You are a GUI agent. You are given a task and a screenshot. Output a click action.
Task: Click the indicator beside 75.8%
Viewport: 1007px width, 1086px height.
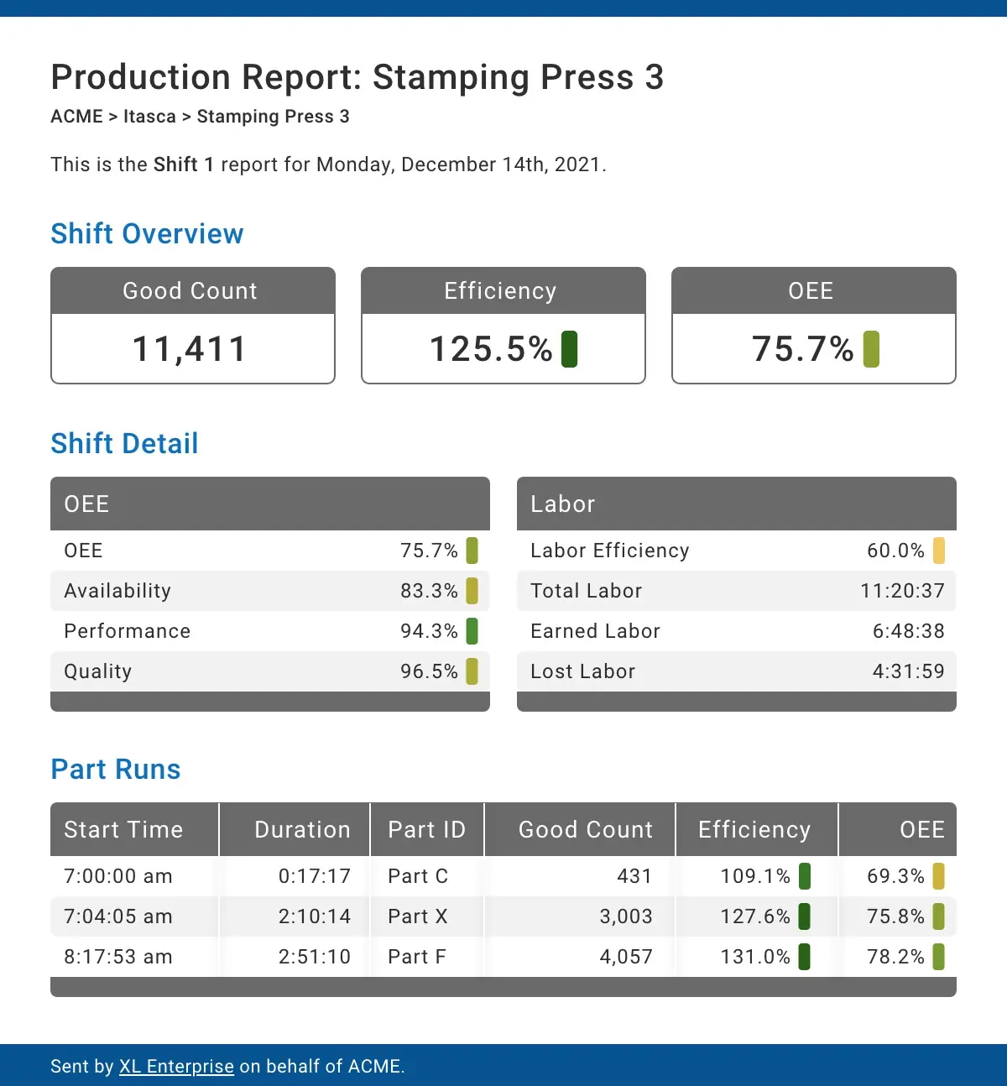coord(938,916)
